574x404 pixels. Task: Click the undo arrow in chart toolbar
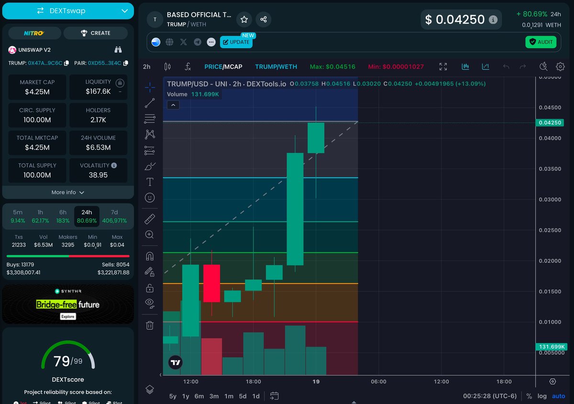tap(506, 67)
